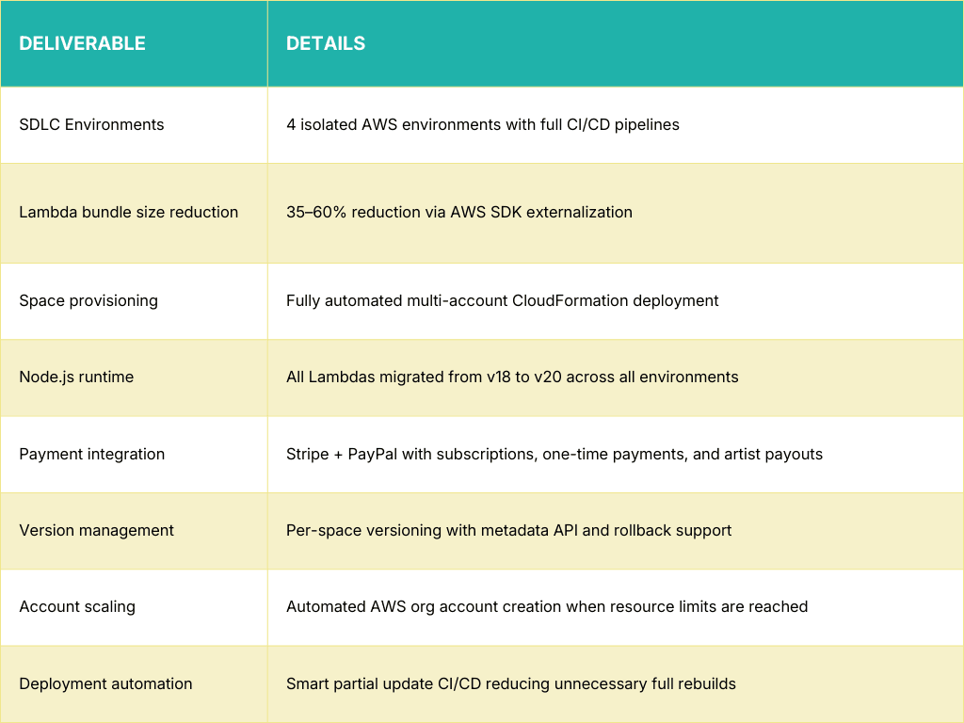Select the 'Smart partial update CI/CD' details cell

pyautogui.click(x=510, y=683)
